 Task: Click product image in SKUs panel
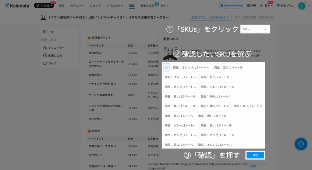pyautogui.click(x=170, y=53)
